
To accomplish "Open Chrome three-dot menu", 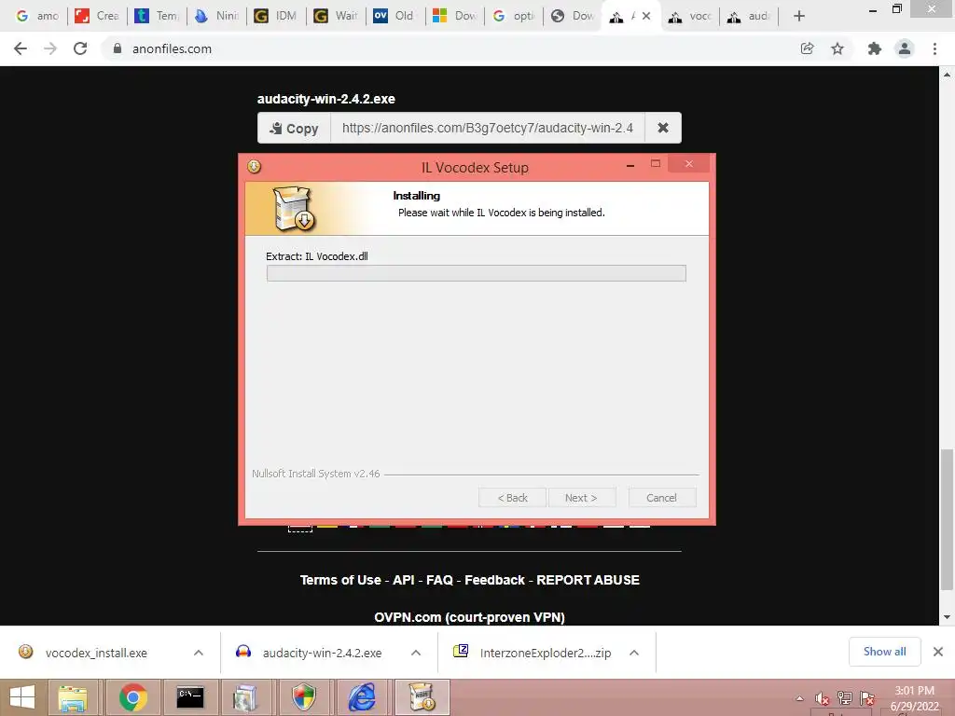I will click(934, 48).
